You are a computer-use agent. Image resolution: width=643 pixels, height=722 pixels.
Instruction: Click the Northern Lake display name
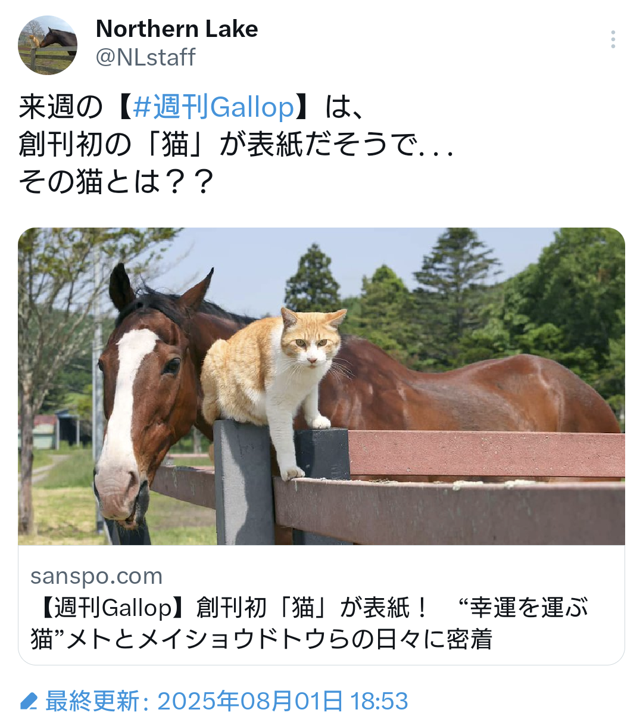(x=177, y=29)
